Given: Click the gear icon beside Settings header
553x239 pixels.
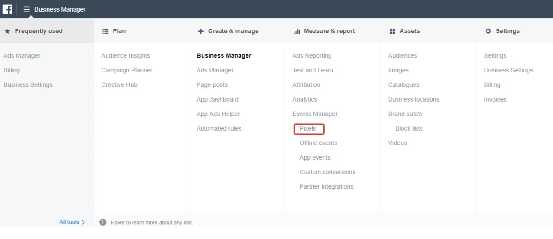Looking at the screenshot, I should [x=488, y=31].
